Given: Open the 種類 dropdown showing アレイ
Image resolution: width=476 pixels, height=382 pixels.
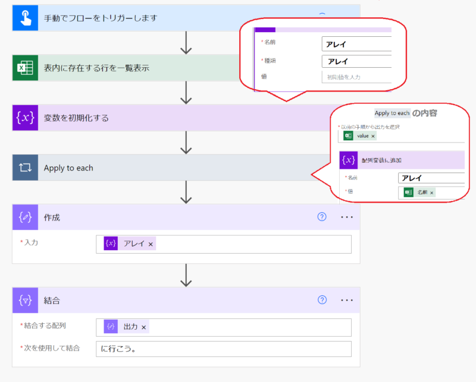Looking at the screenshot, I should tap(357, 61).
